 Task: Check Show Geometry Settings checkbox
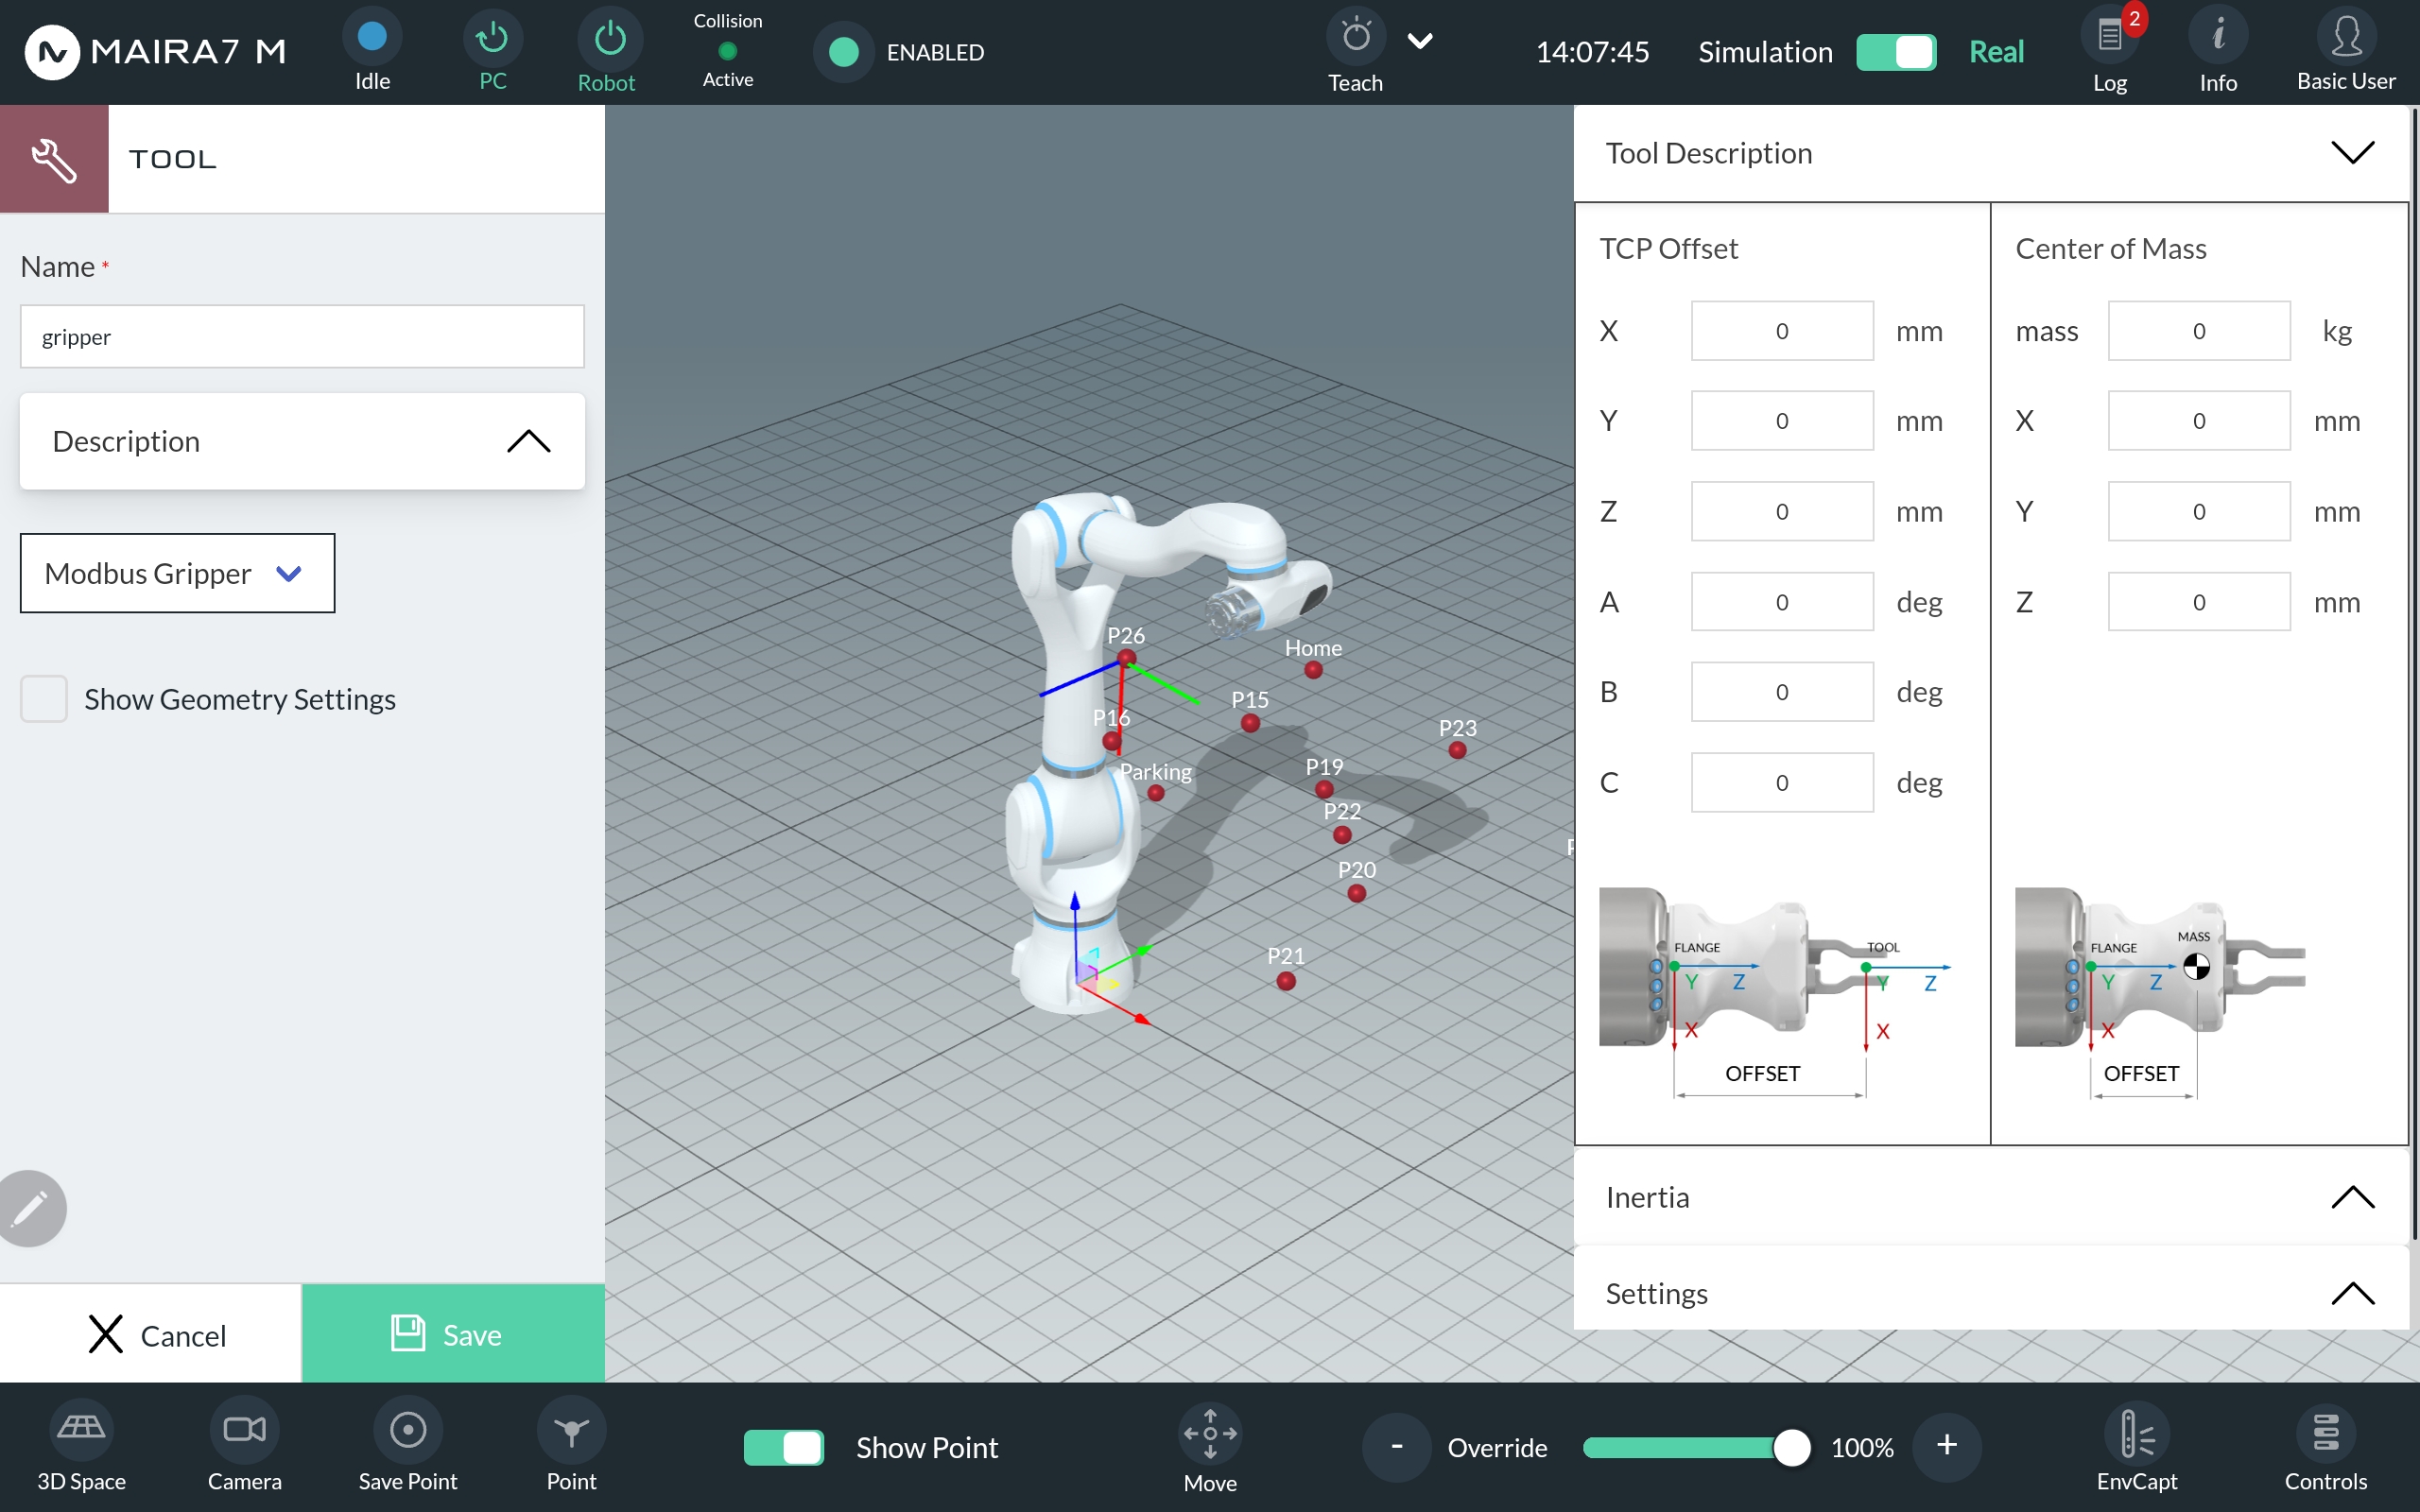44,698
